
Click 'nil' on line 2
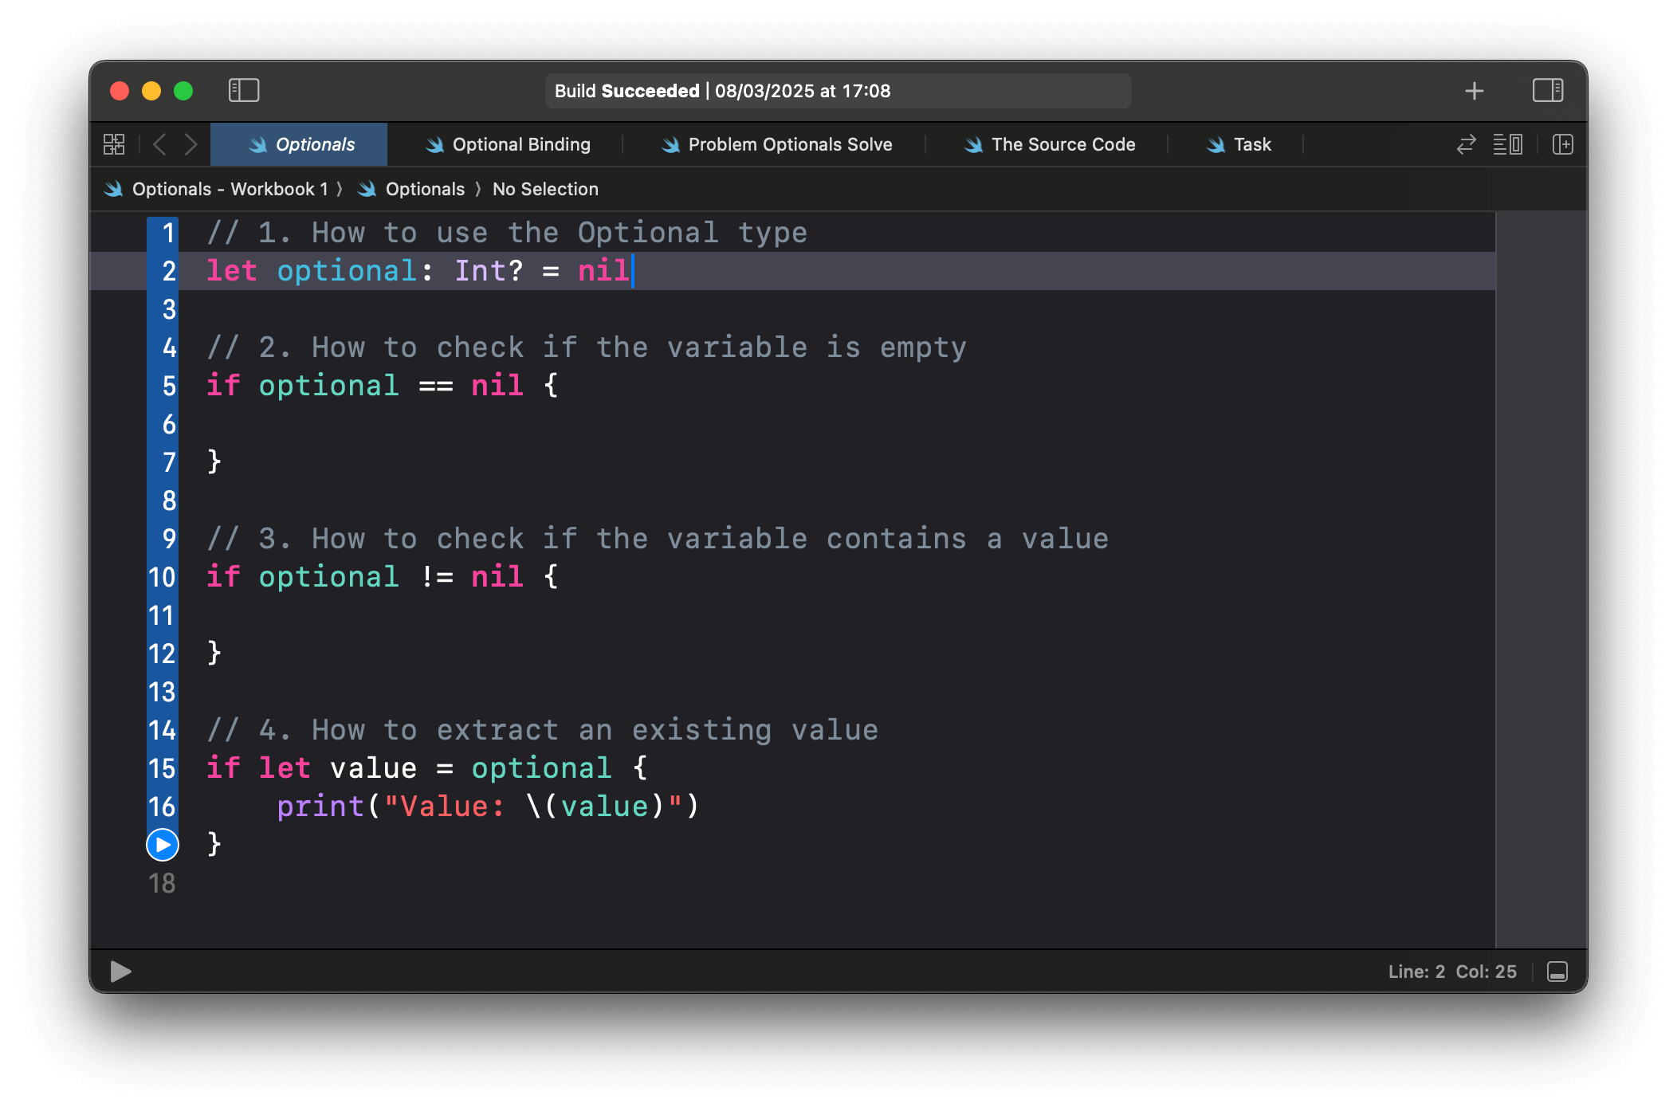[603, 271]
